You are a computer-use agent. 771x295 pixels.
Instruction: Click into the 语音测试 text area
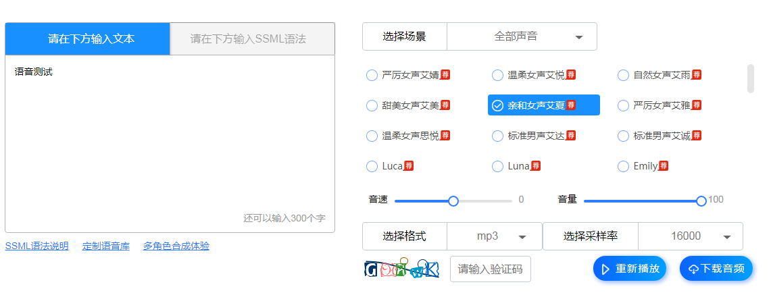[170, 143]
